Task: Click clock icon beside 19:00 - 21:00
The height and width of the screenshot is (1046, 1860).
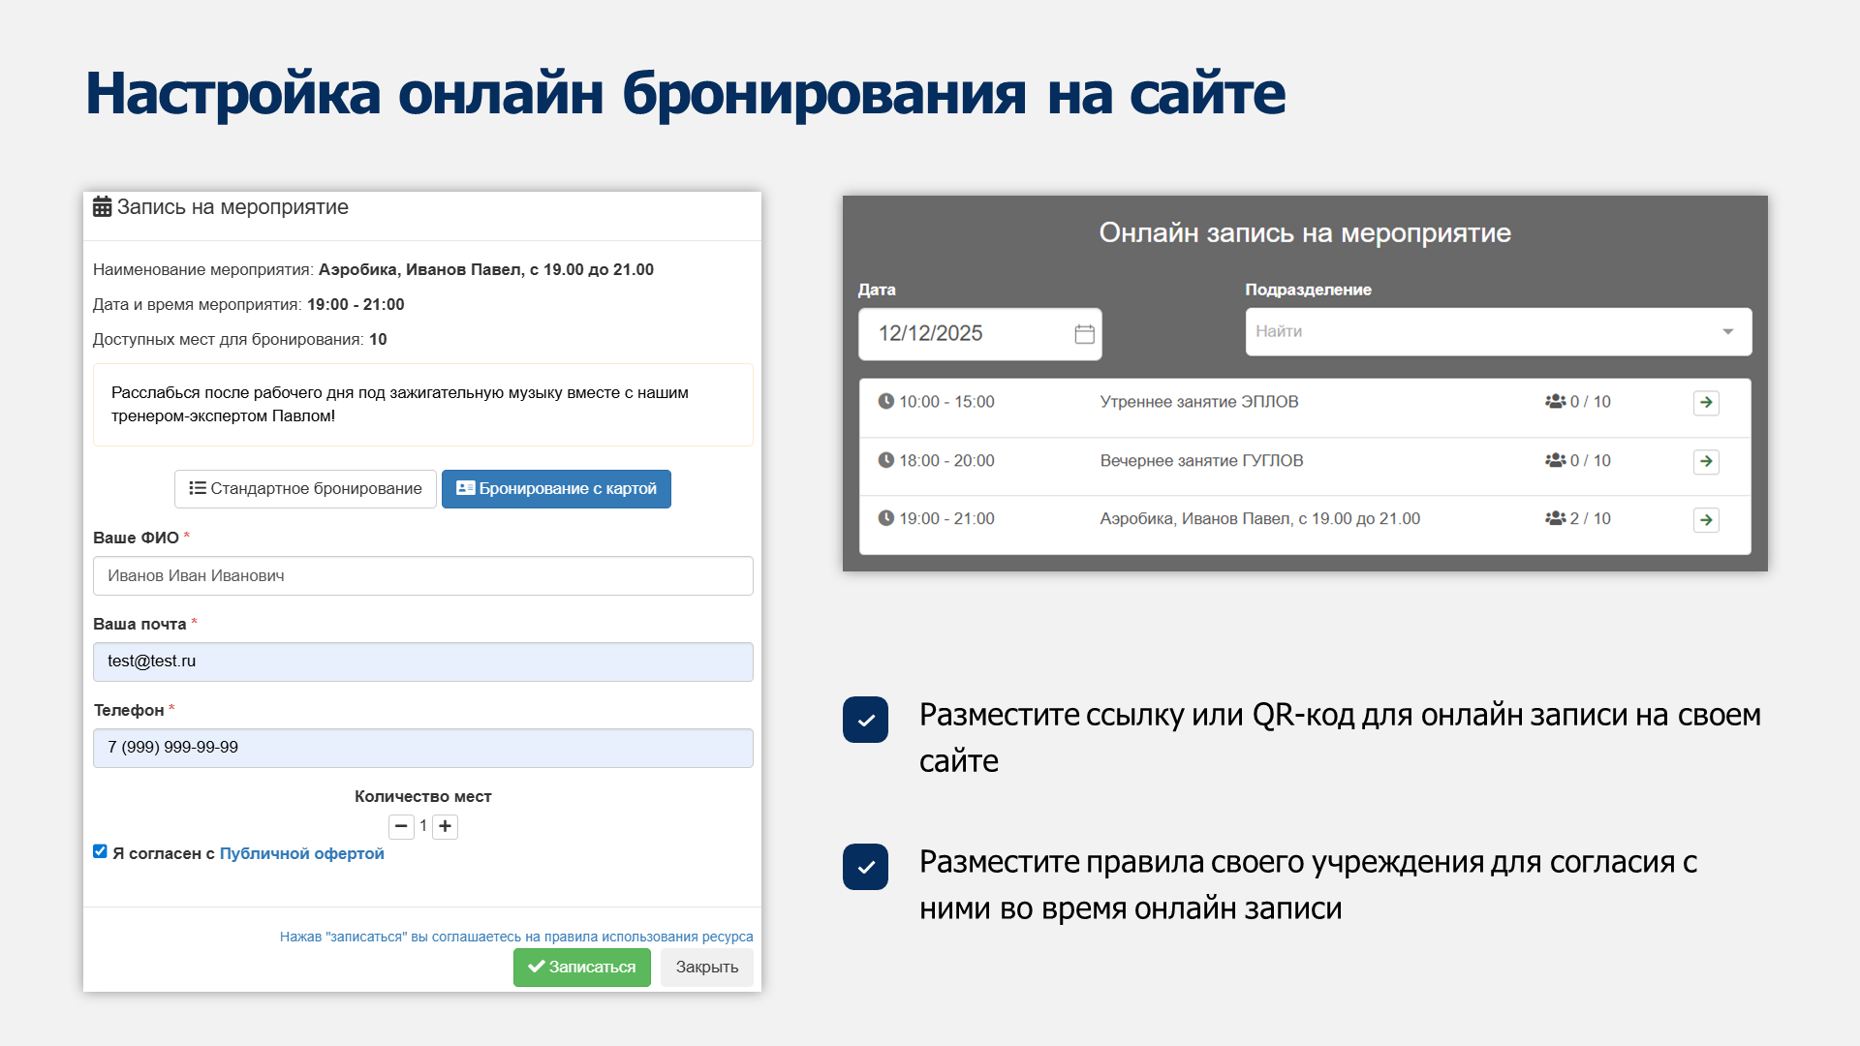Action: tap(885, 518)
